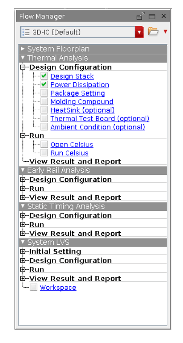Uncheck the Power Dissipation checkbox
Viewport: 183px width, 343px height.
click(44, 85)
